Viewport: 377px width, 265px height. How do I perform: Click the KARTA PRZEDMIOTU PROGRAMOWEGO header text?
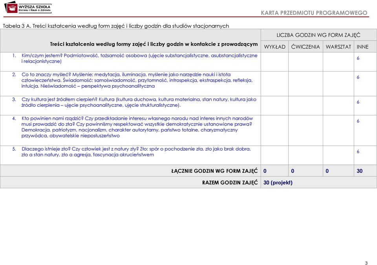(314, 13)
